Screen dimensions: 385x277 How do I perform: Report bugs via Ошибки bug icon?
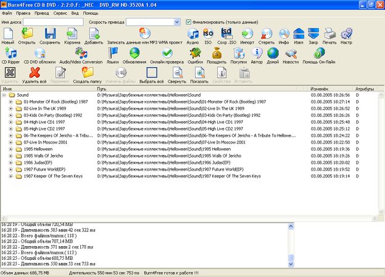pos(196,53)
